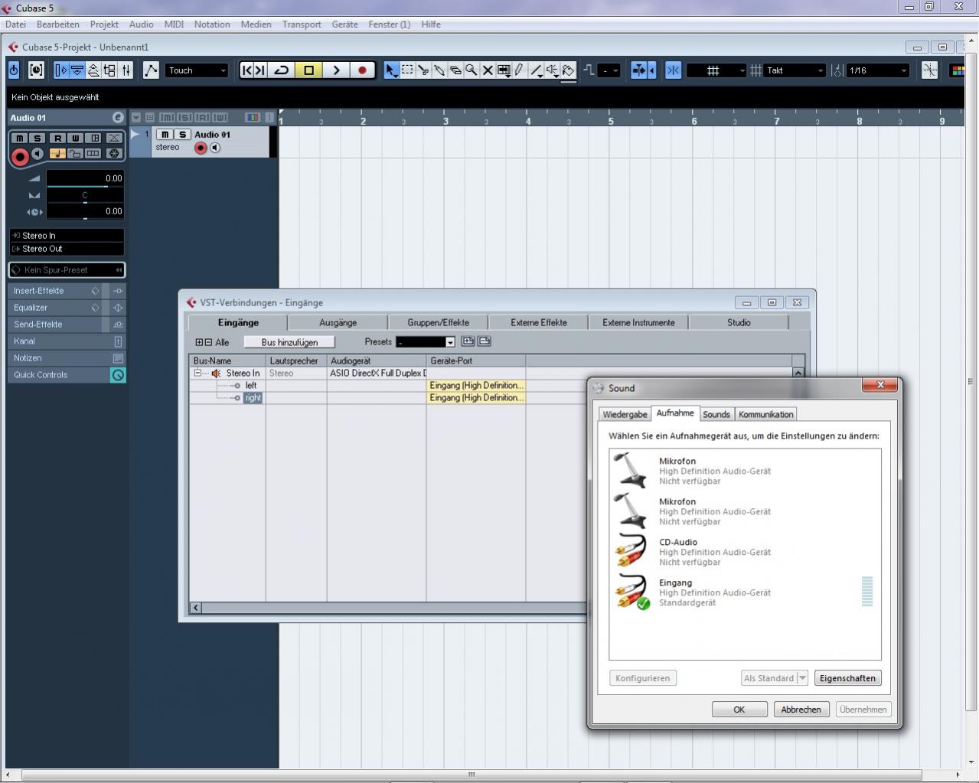The width and height of the screenshot is (979, 783).
Task: Click the Snap to Zero Crossing icon
Action: [x=930, y=70]
